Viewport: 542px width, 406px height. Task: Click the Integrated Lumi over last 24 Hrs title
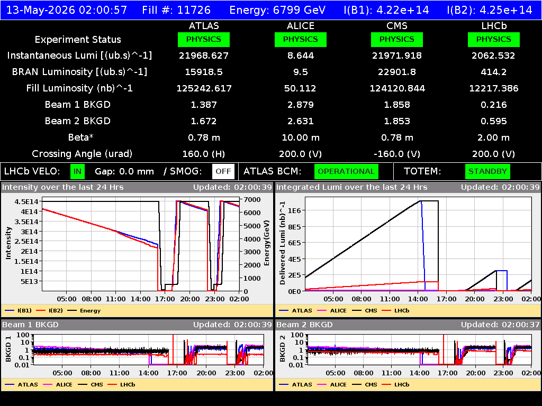tap(352, 187)
